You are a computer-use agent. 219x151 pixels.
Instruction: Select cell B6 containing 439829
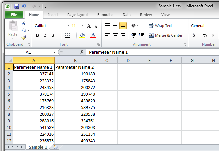pyautogui.click(x=75, y=101)
